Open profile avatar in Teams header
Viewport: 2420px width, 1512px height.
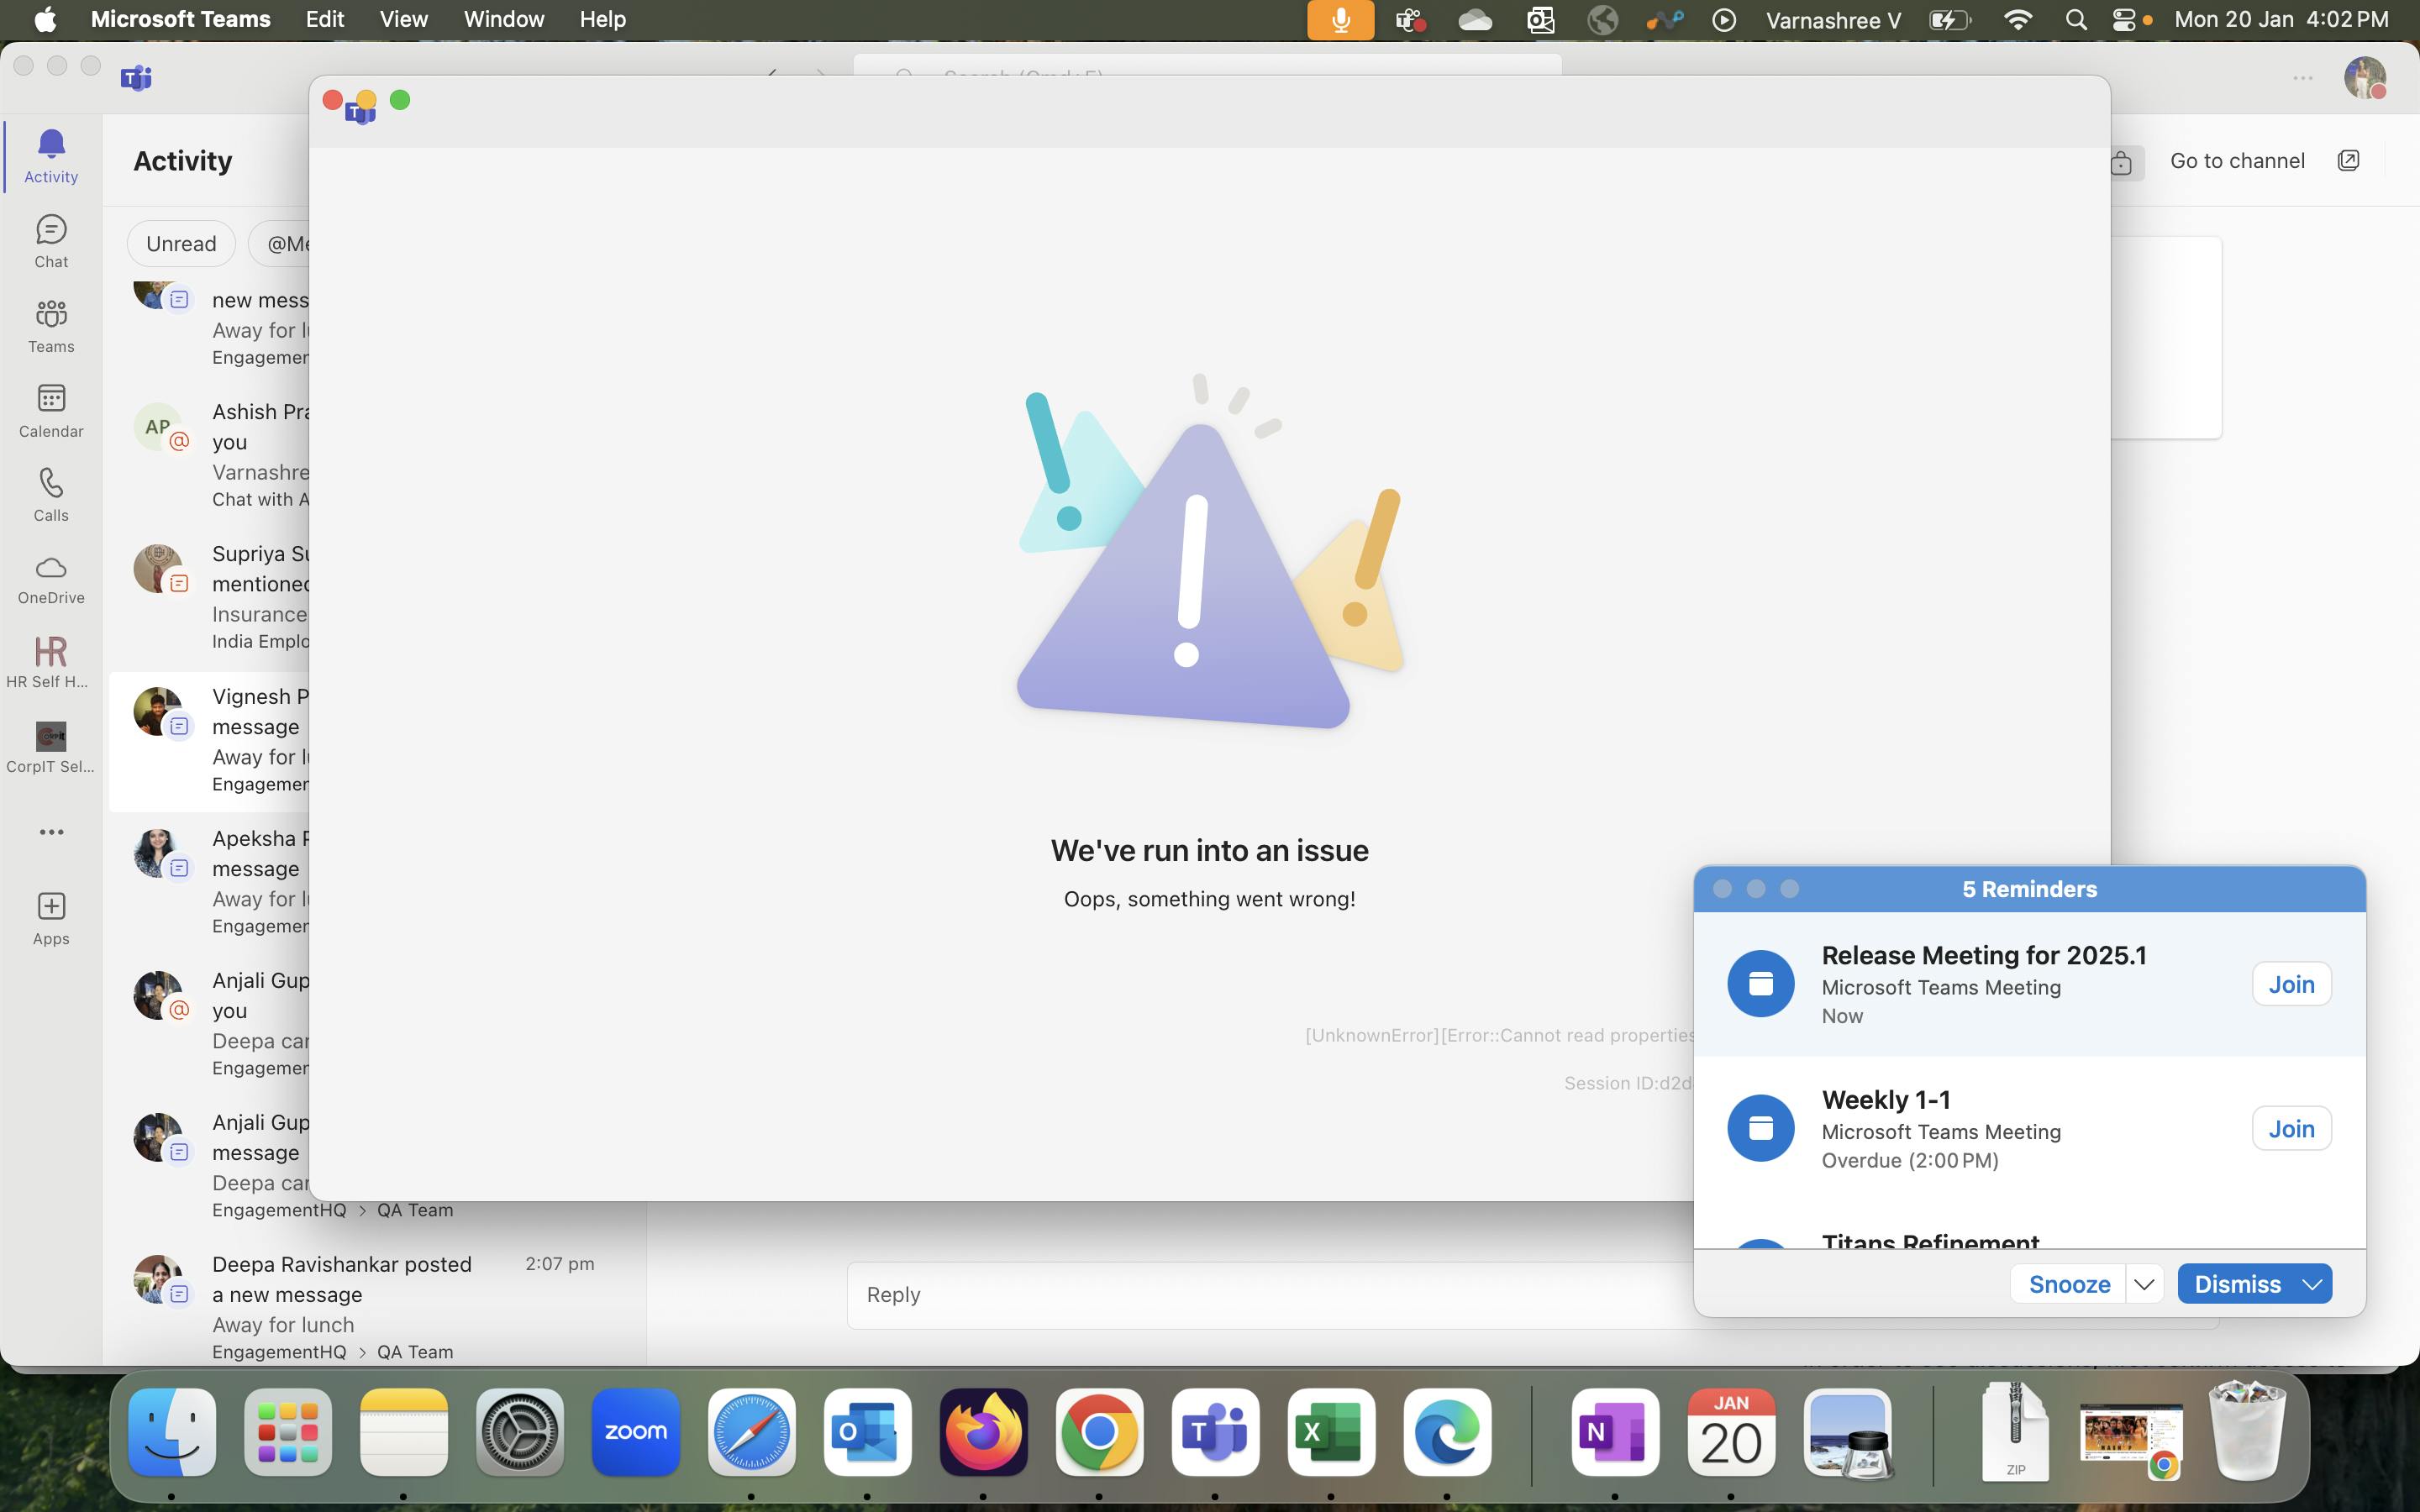pos(2365,77)
